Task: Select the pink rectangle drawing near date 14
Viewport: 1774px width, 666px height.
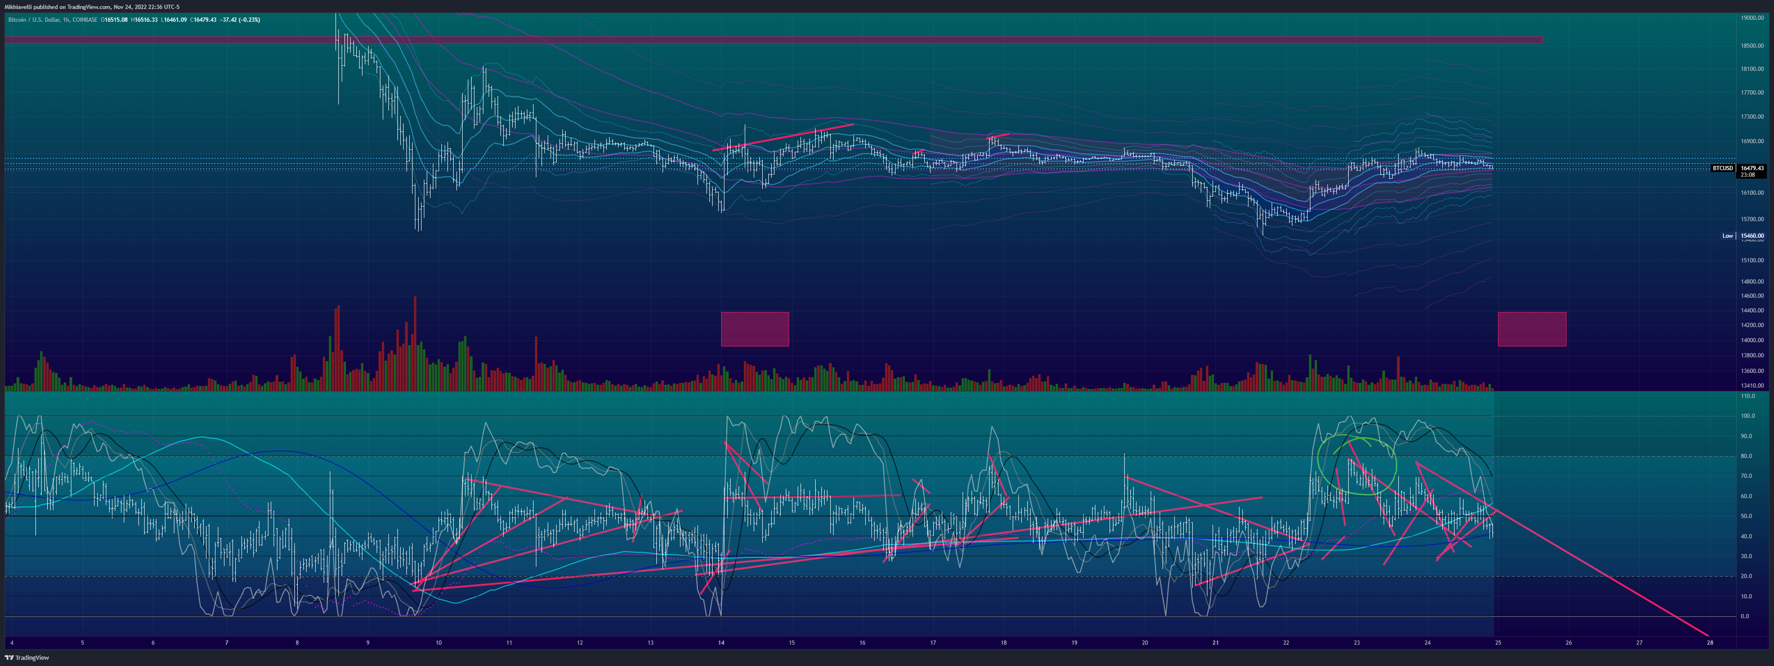Action: click(755, 329)
